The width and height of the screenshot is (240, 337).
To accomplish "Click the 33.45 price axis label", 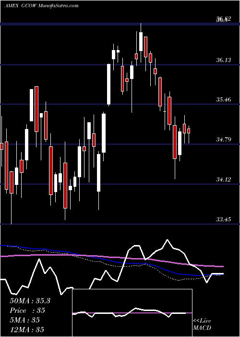I will coord(224,219).
